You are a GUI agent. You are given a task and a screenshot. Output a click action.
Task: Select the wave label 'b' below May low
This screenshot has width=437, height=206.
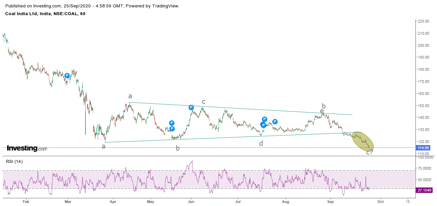[178, 147]
